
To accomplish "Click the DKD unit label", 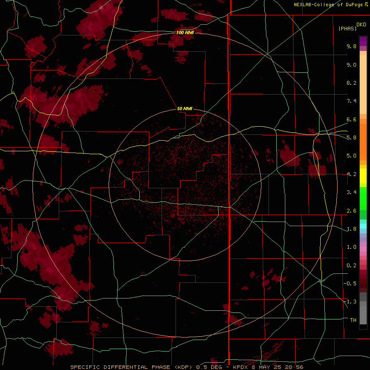I will (361, 25).
